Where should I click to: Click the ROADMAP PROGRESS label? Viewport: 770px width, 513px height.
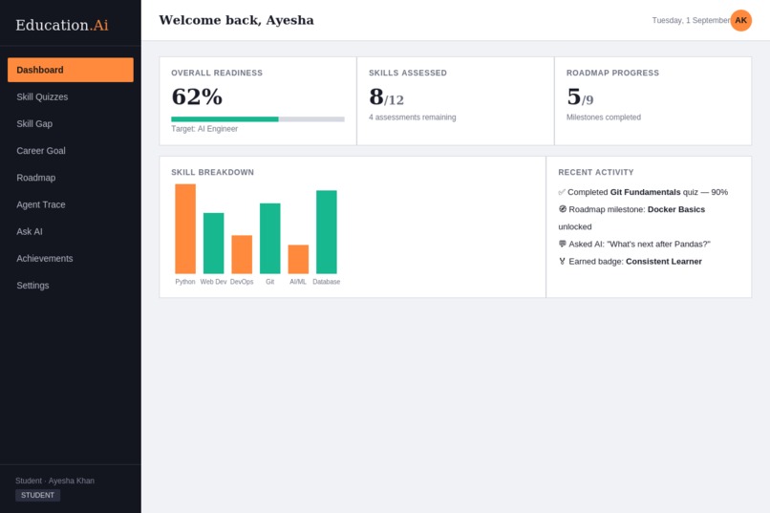613,73
